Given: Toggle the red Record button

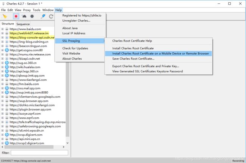Looking at the screenshot, I should [16, 16].
